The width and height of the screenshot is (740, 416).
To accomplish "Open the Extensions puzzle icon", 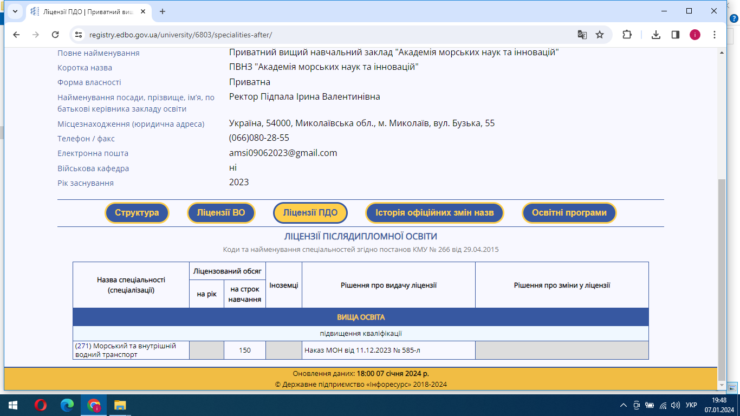I will click(627, 35).
